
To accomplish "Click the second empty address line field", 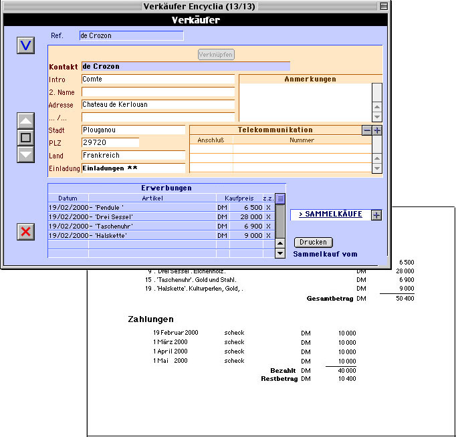I will (158, 118).
